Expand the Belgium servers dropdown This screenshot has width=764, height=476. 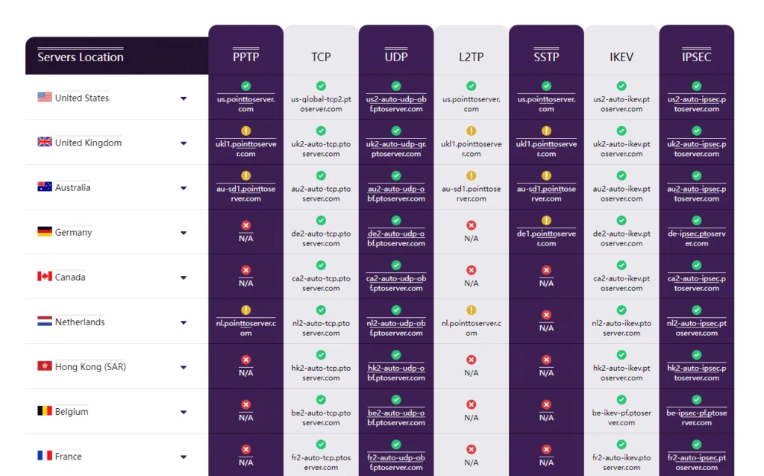(184, 412)
